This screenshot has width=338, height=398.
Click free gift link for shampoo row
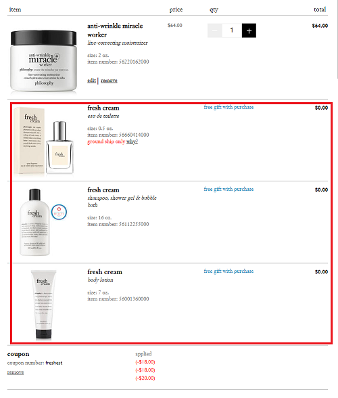pos(228,189)
